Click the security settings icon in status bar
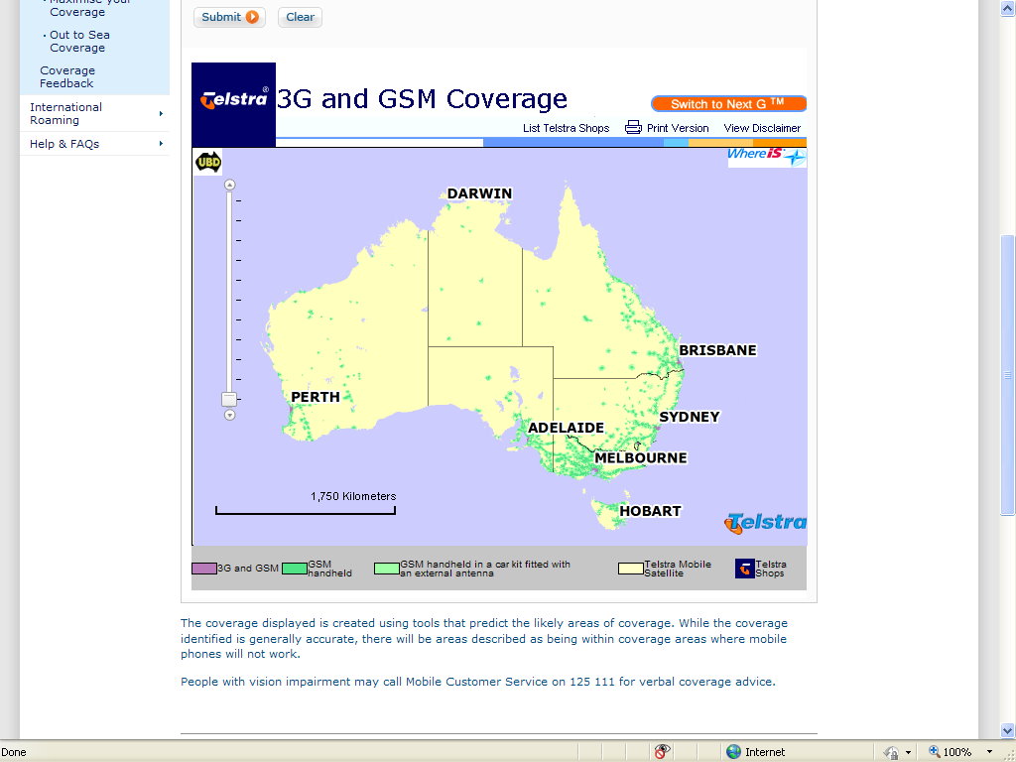The height and width of the screenshot is (762, 1016). [x=892, y=752]
